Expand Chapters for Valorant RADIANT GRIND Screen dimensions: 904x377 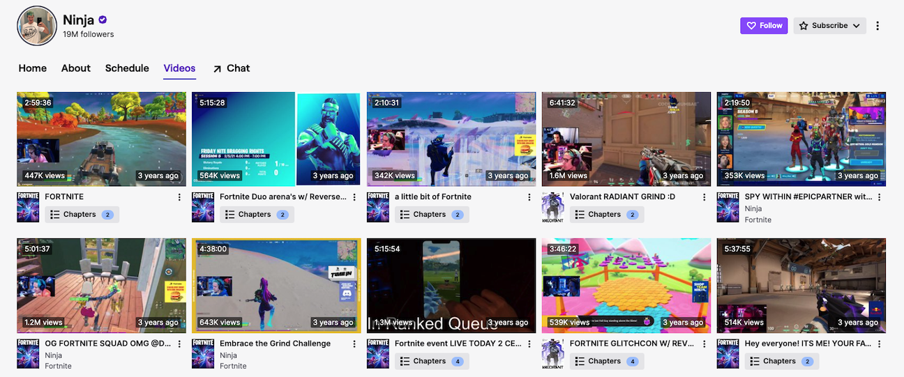[608, 215]
